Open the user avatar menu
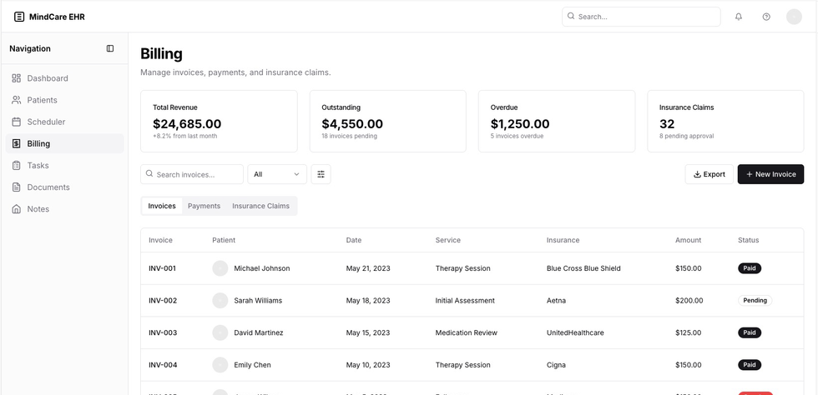 tap(794, 17)
